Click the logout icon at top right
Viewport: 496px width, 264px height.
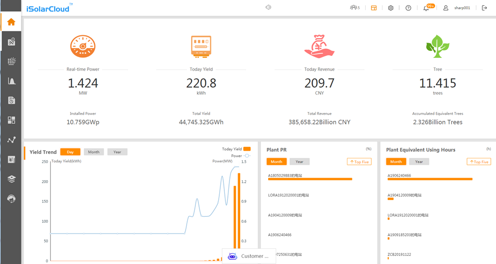(x=484, y=8)
